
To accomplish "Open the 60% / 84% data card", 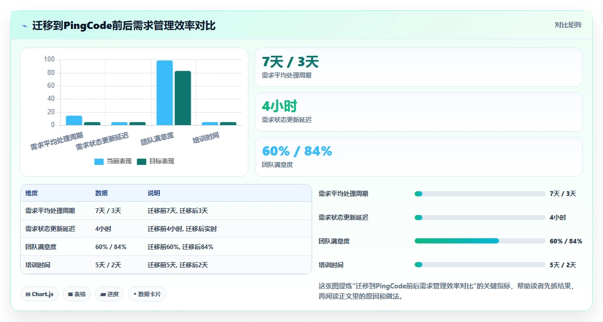I will (x=418, y=157).
